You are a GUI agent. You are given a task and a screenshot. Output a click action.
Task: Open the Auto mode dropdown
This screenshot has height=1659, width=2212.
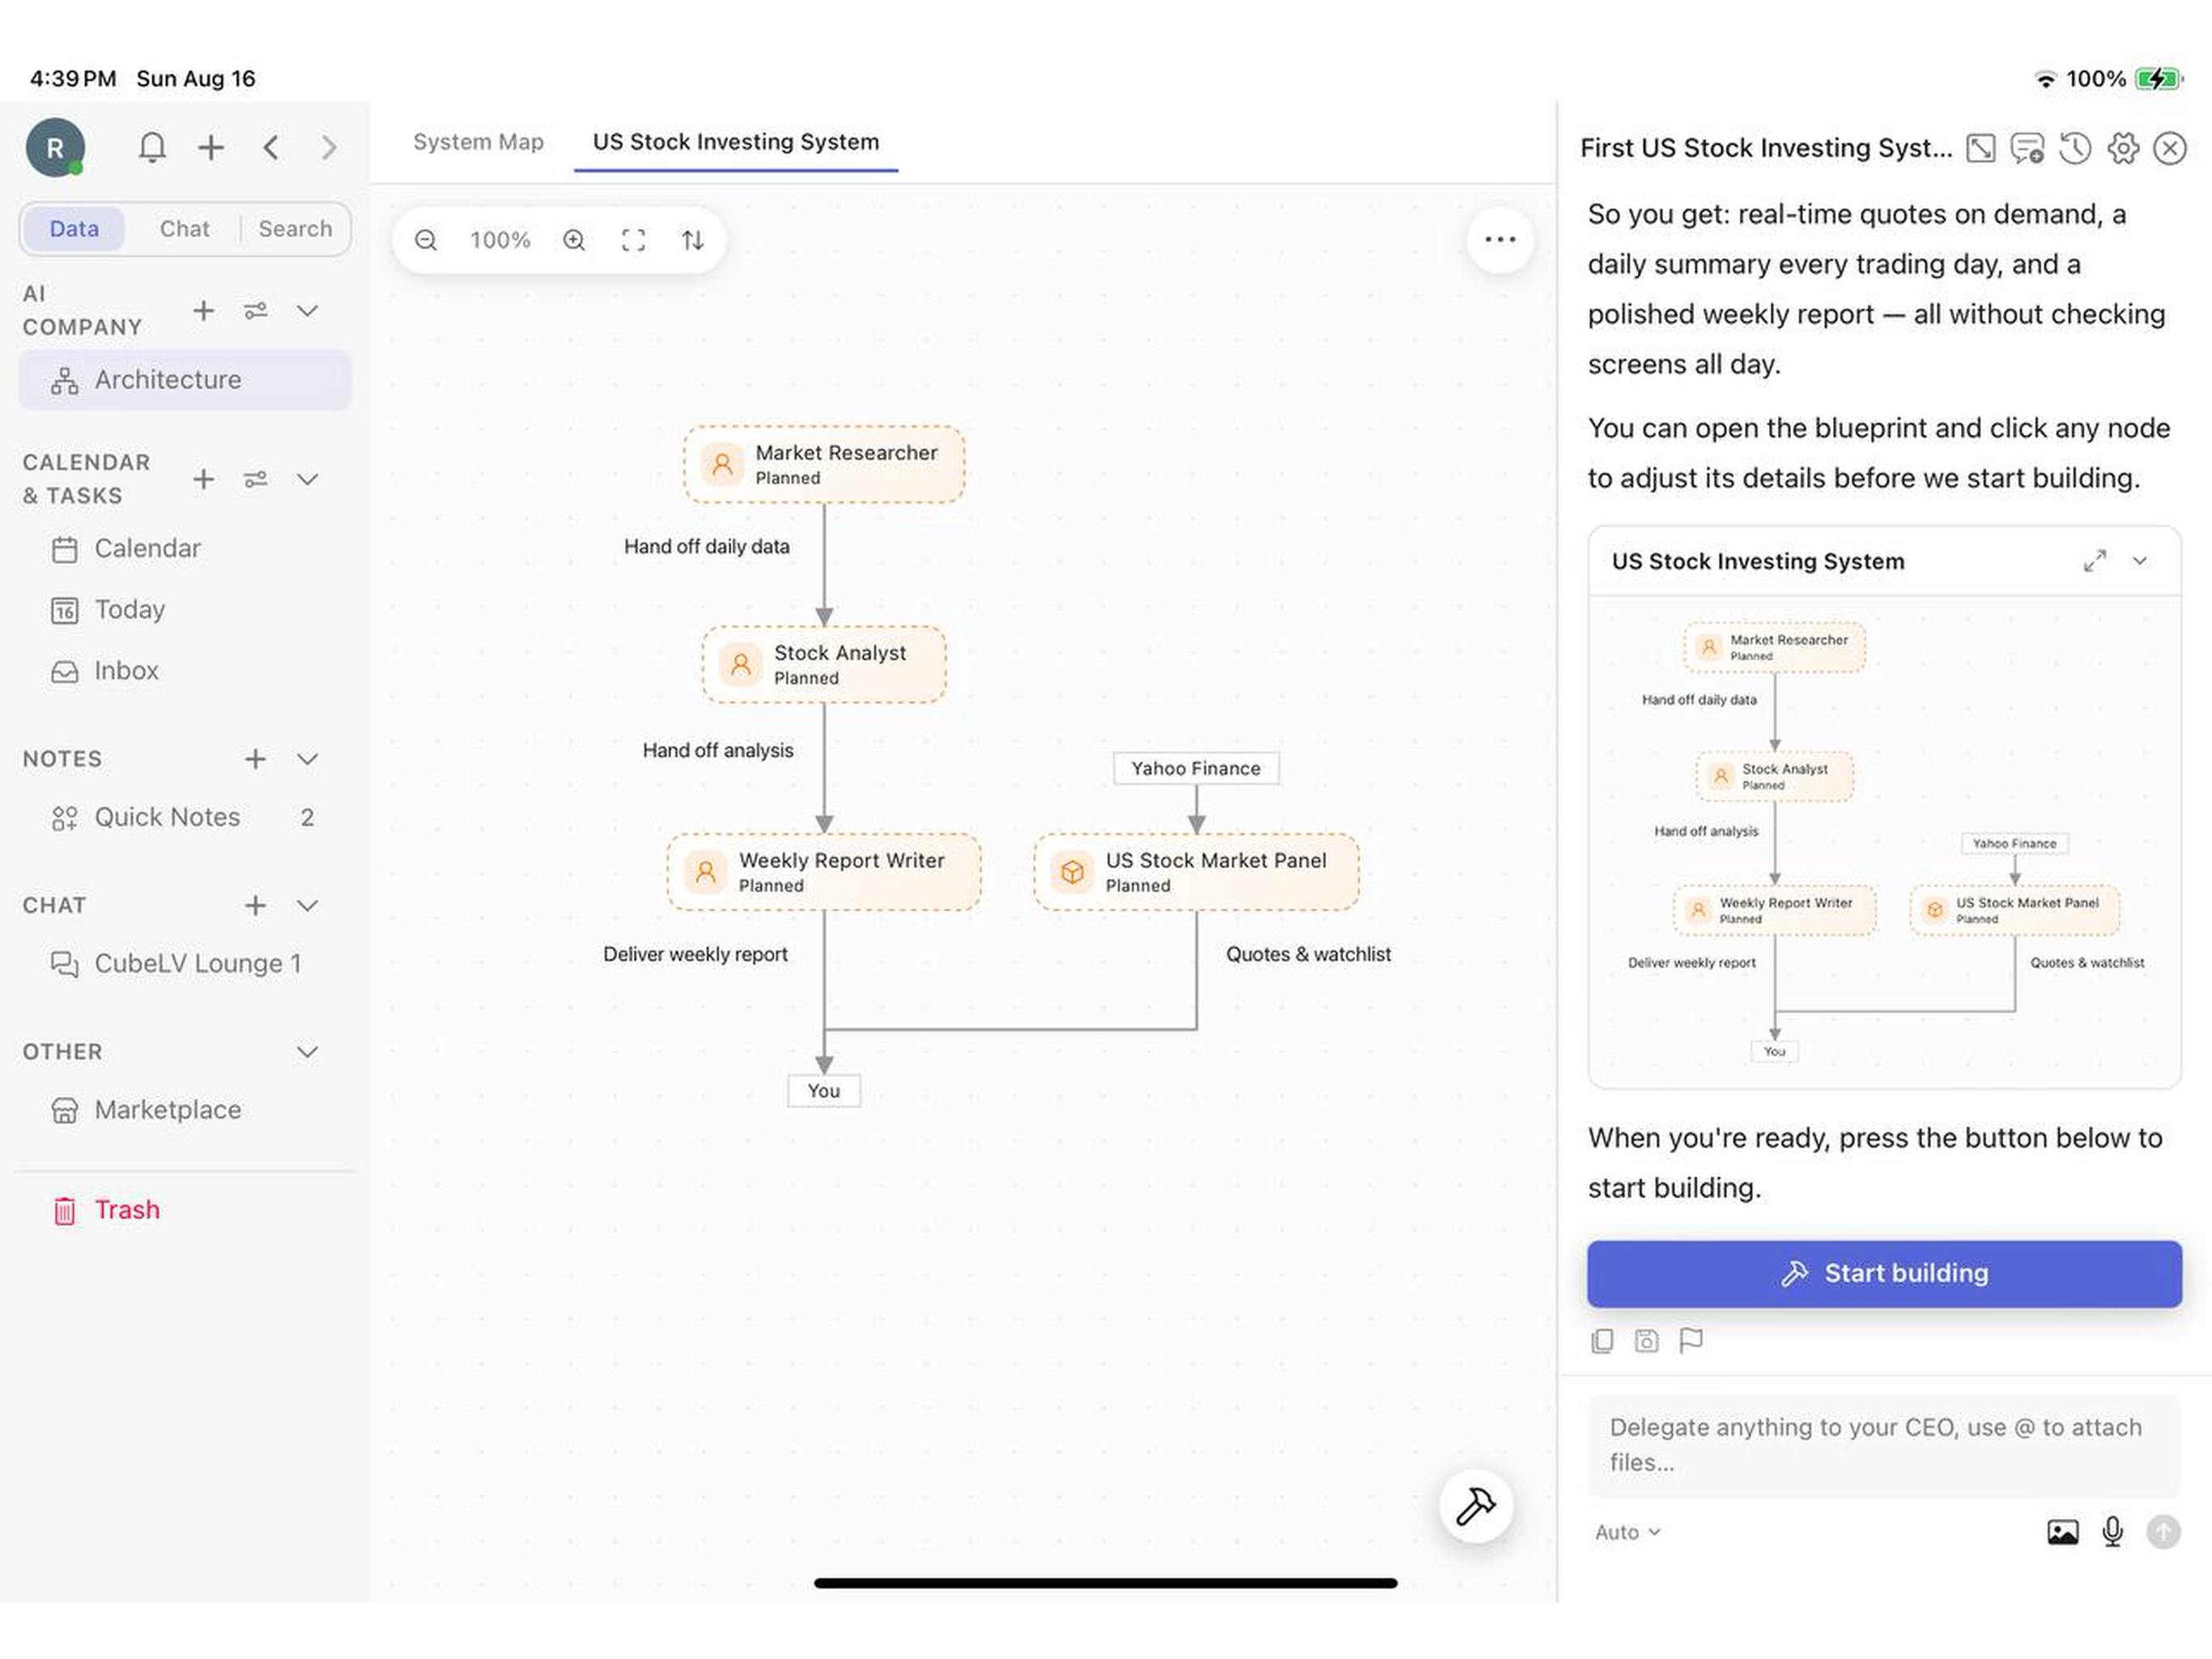[1627, 1532]
